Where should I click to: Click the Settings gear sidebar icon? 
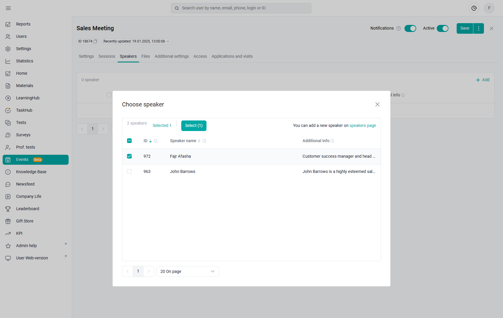(x=8, y=49)
